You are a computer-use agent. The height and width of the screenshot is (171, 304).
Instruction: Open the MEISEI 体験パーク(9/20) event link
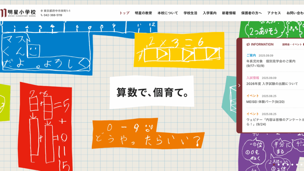[265, 102]
